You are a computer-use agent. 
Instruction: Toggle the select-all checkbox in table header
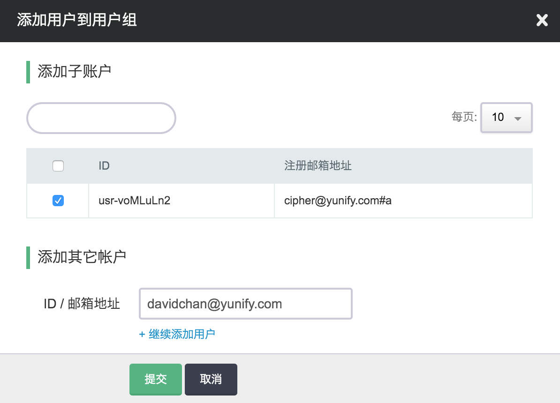click(58, 166)
